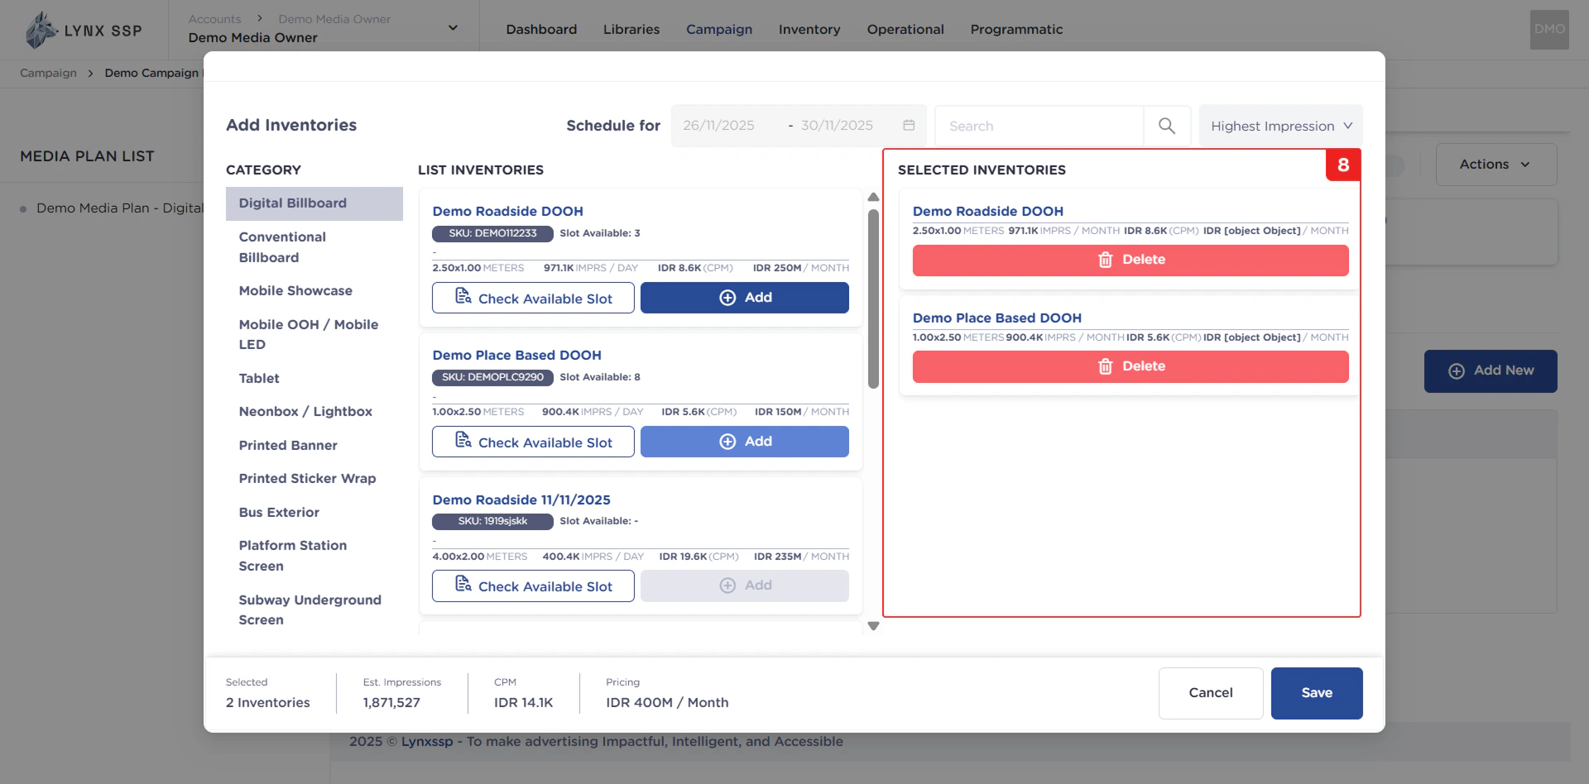Viewport: 1589px width, 784px height.
Task: Select the Conventional Billboard category
Action: (314, 247)
